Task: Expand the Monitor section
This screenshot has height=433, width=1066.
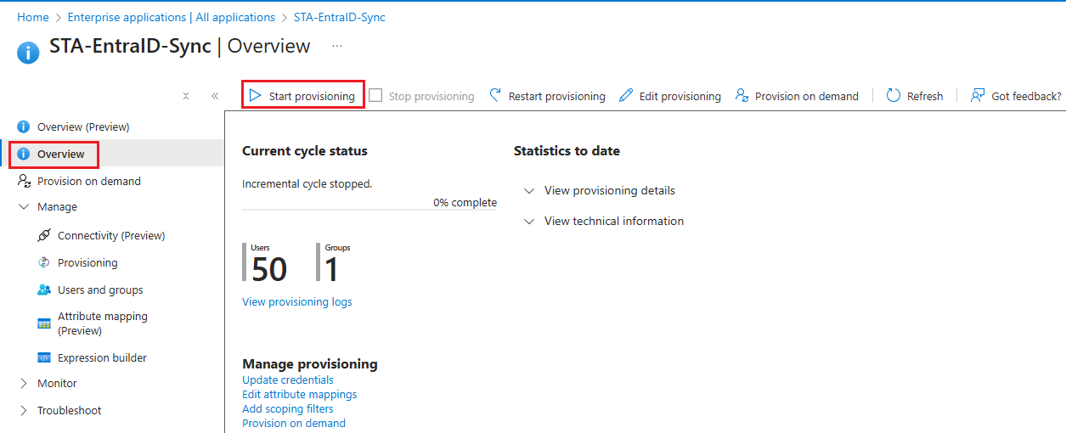Action: coord(24,383)
